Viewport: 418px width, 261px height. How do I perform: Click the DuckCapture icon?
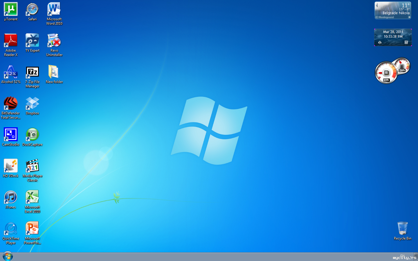tap(32, 137)
